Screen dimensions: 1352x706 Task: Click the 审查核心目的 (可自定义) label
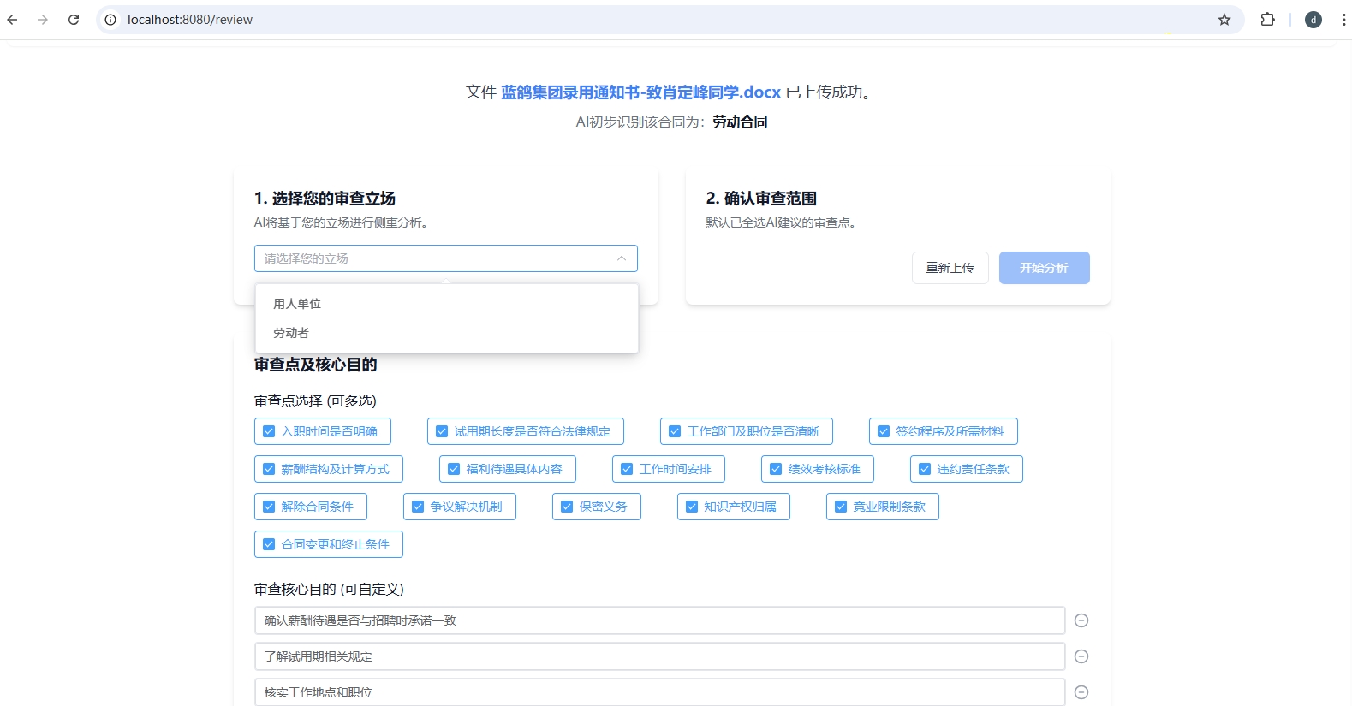(x=329, y=590)
